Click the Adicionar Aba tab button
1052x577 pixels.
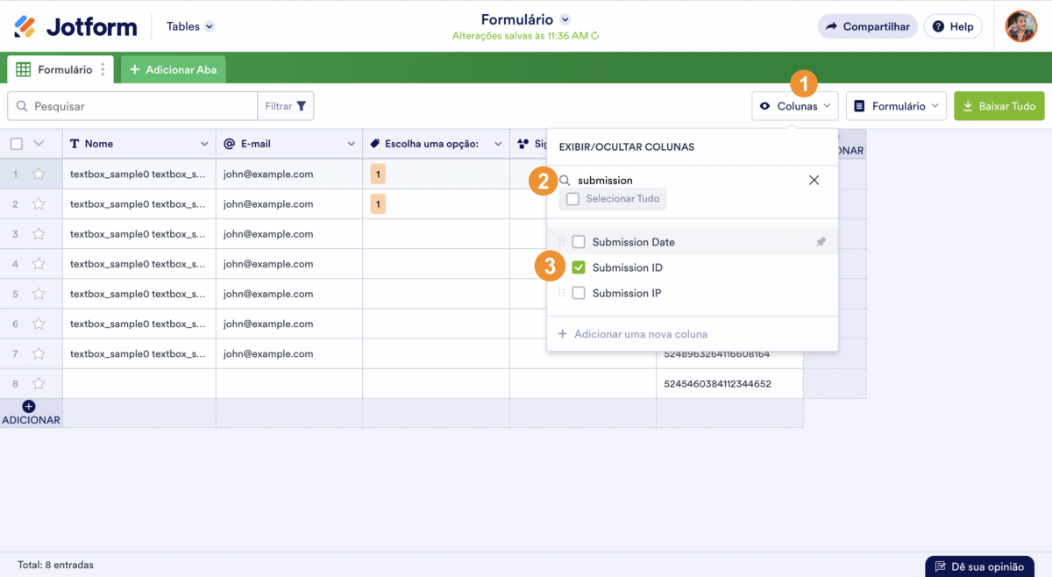pyautogui.click(x=173, y=69)
